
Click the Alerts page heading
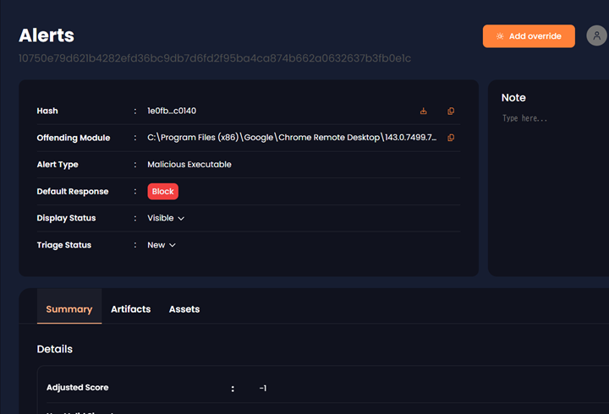47,35
